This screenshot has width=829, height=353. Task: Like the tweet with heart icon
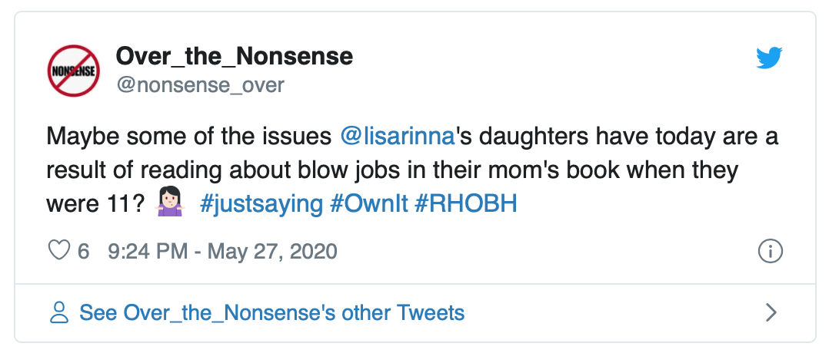click(59, 251)
